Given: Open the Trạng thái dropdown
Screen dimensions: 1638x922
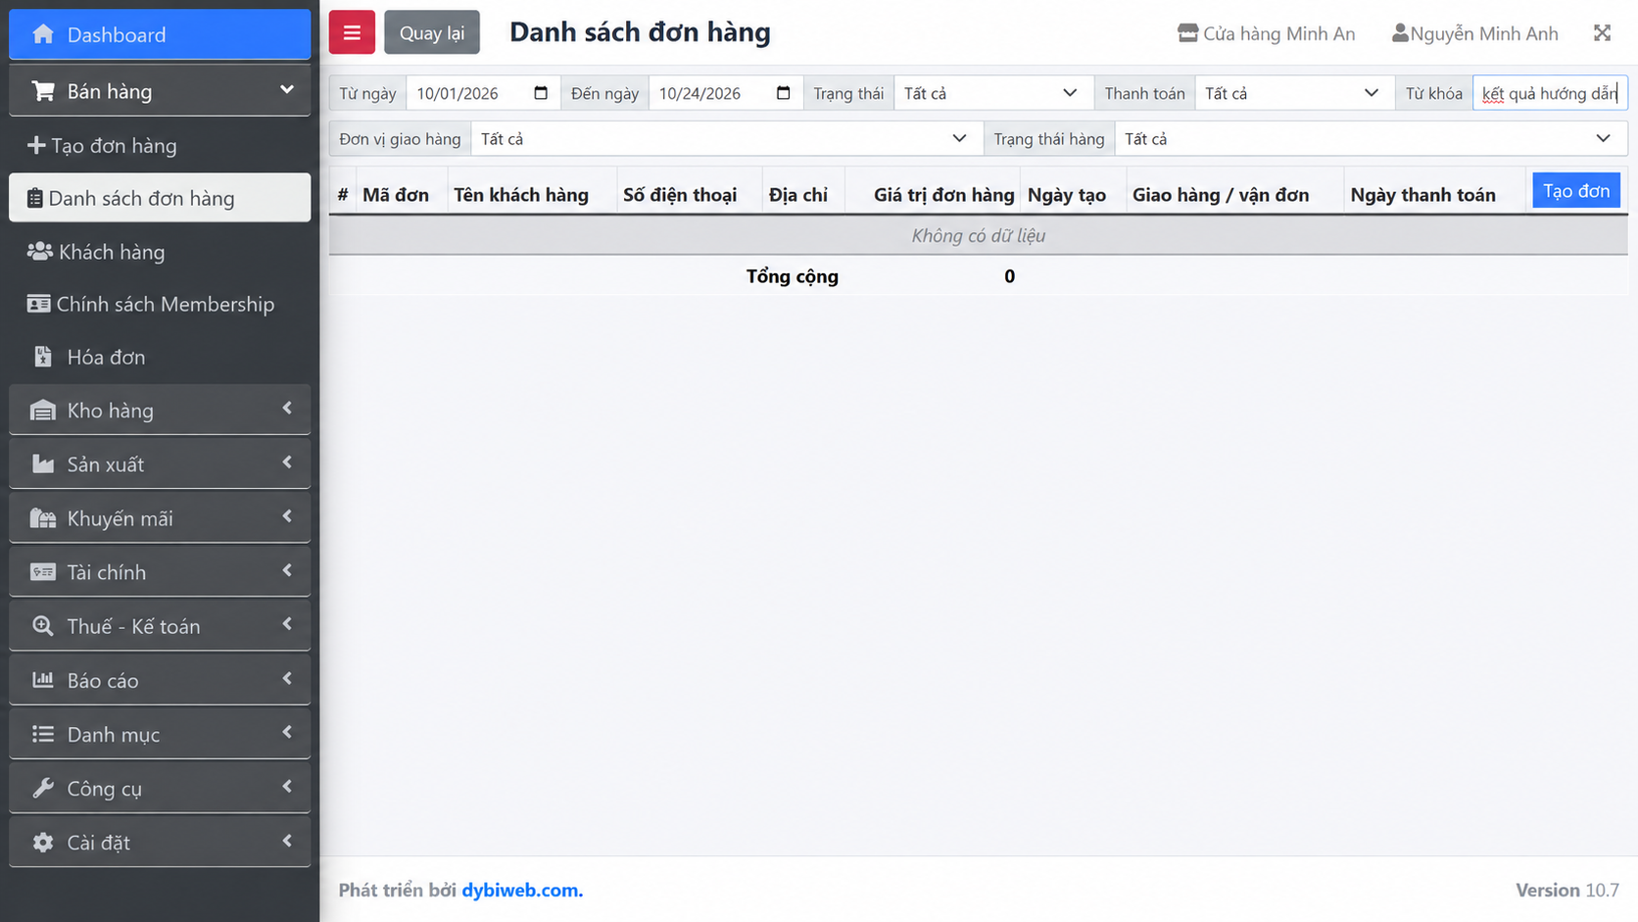Looking at the screenshot, I should tap(993, 93).
